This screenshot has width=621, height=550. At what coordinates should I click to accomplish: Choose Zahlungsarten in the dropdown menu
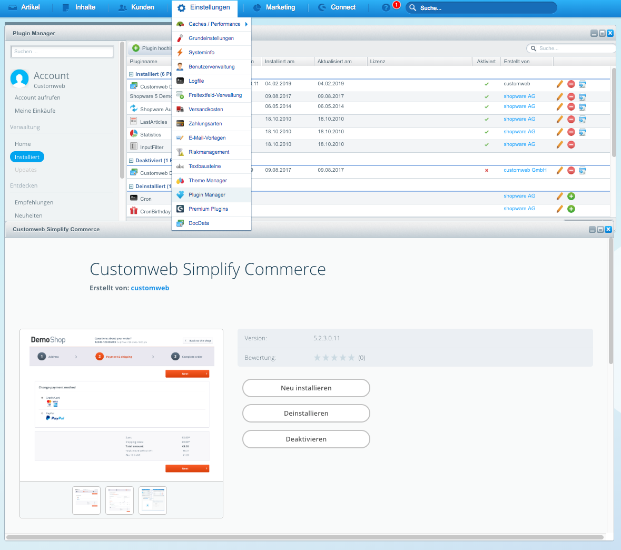(x=212, y=124)
